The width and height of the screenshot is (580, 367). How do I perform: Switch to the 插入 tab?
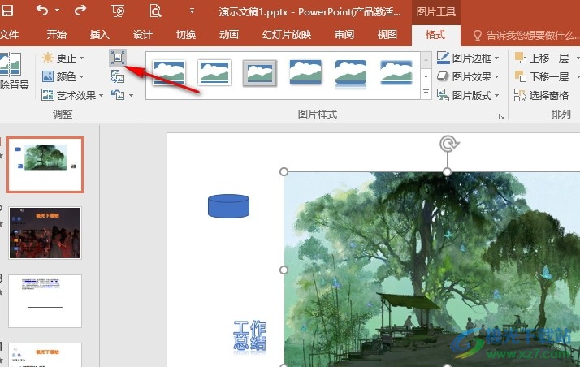pyautogui.click(x=99, y=35)
